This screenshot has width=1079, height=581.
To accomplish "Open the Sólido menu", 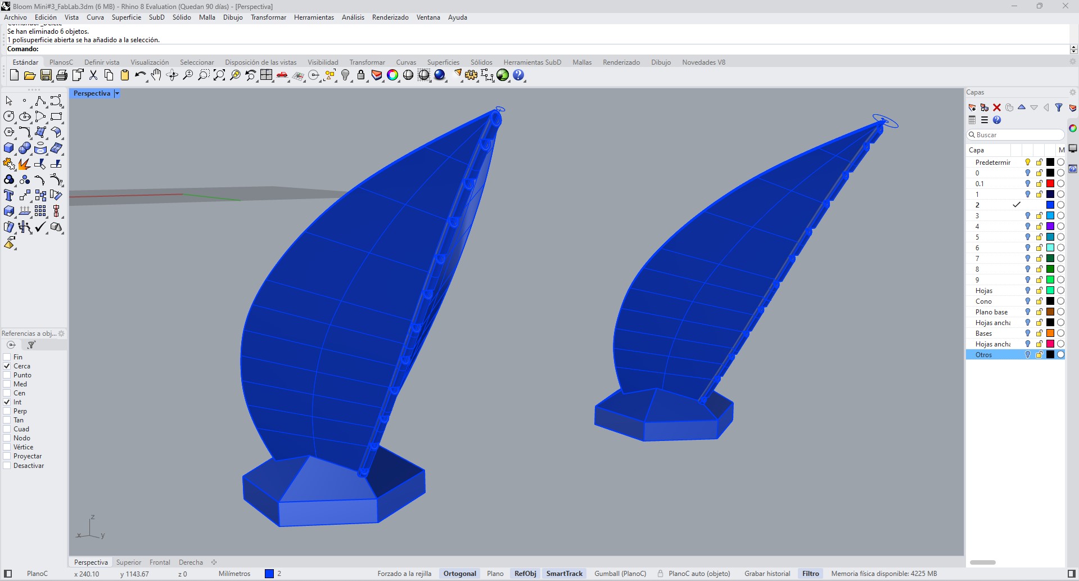I will point(182,17).
